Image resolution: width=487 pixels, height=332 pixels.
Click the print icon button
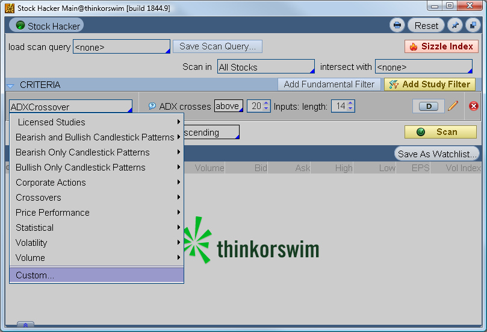coord(397,25)
